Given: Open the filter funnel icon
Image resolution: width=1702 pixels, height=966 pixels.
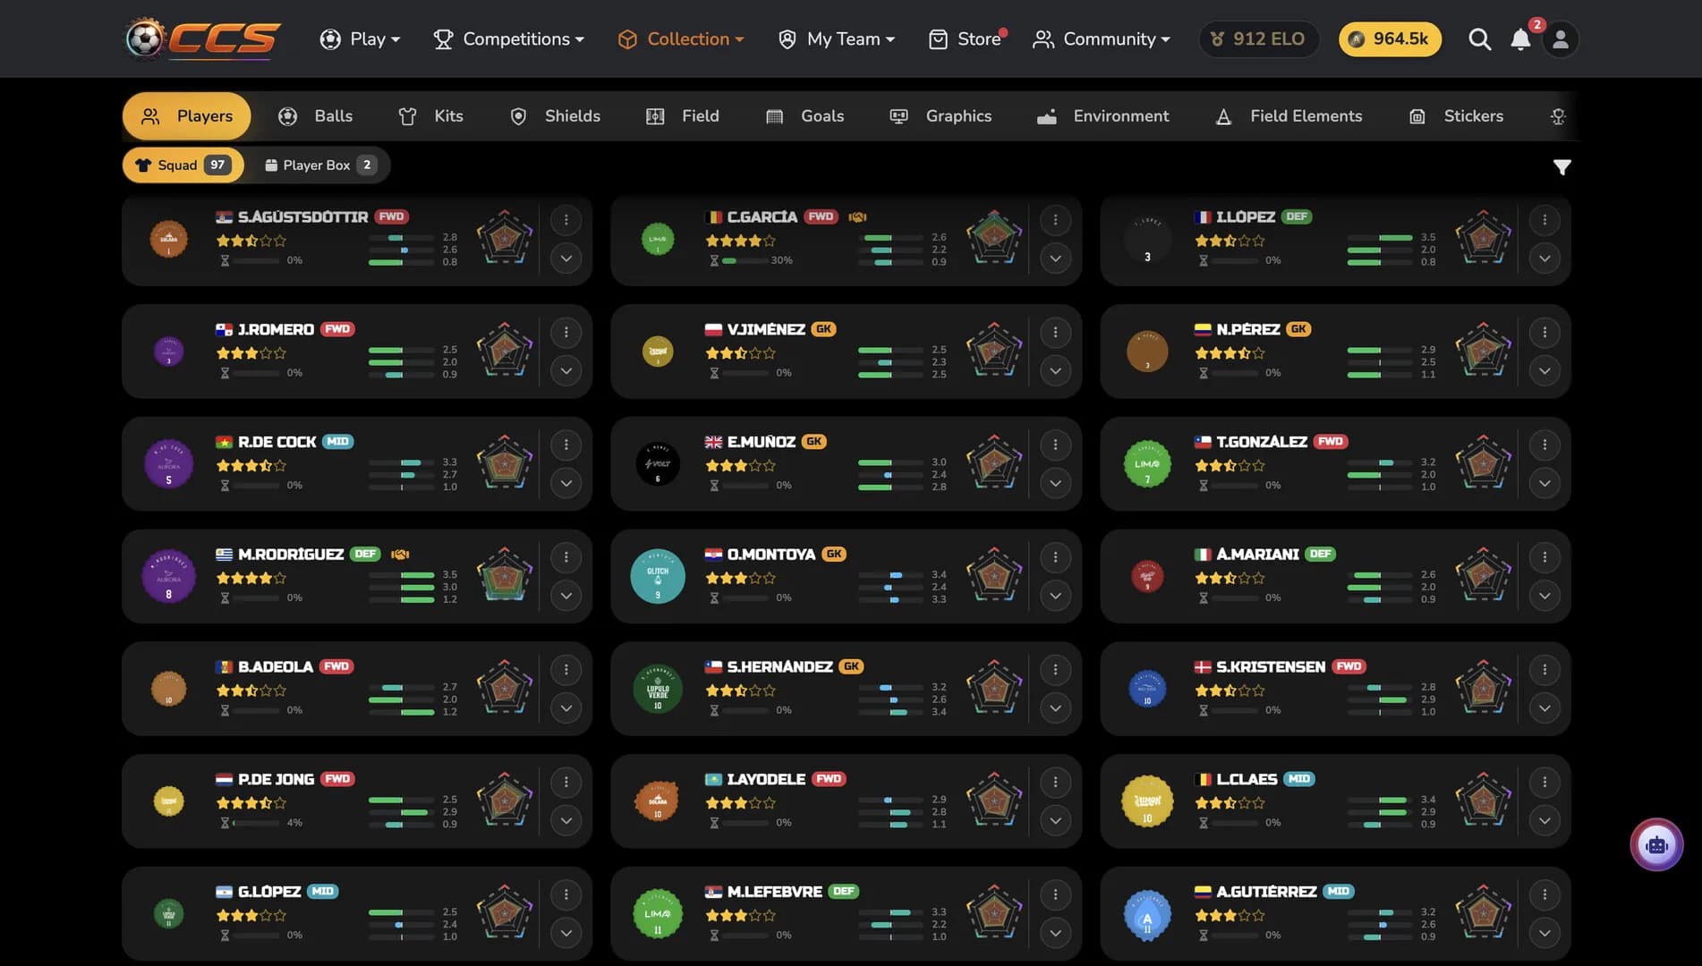Looking at the screenshot, I should click(x=1562, y=167).
